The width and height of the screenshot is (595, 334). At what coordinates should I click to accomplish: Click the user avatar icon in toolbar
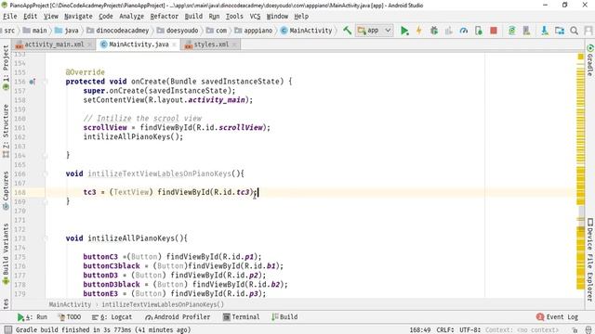[588, 31]
